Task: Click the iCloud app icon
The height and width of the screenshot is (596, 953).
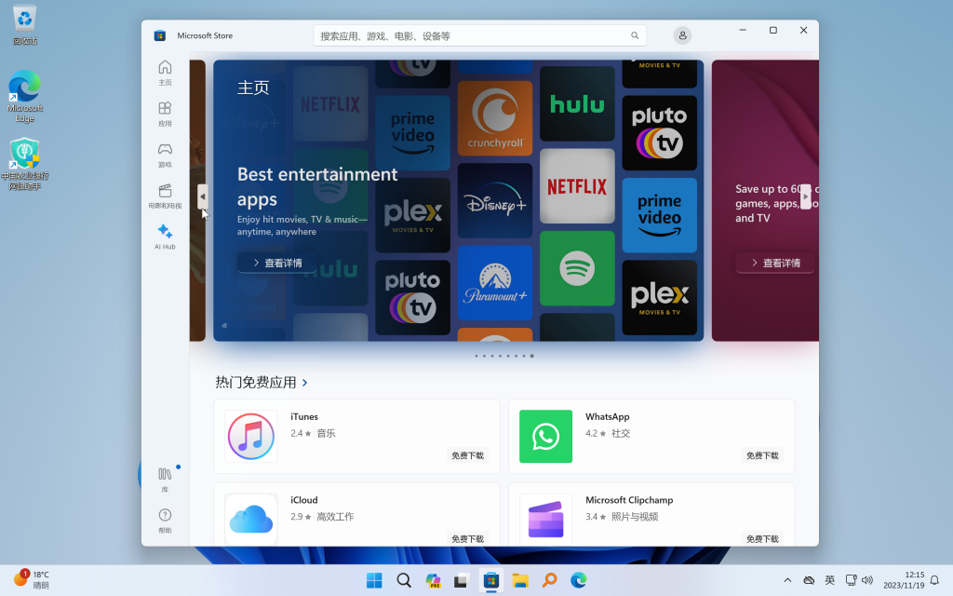Action: (x=251, y=520)
